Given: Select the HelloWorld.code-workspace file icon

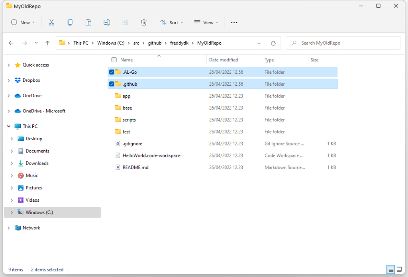Looking at the screenshot, I should click(118, 155).
